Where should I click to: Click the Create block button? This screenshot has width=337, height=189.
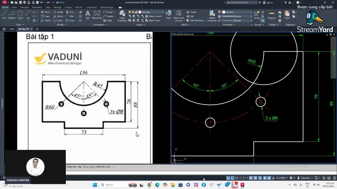click(191, 12)
